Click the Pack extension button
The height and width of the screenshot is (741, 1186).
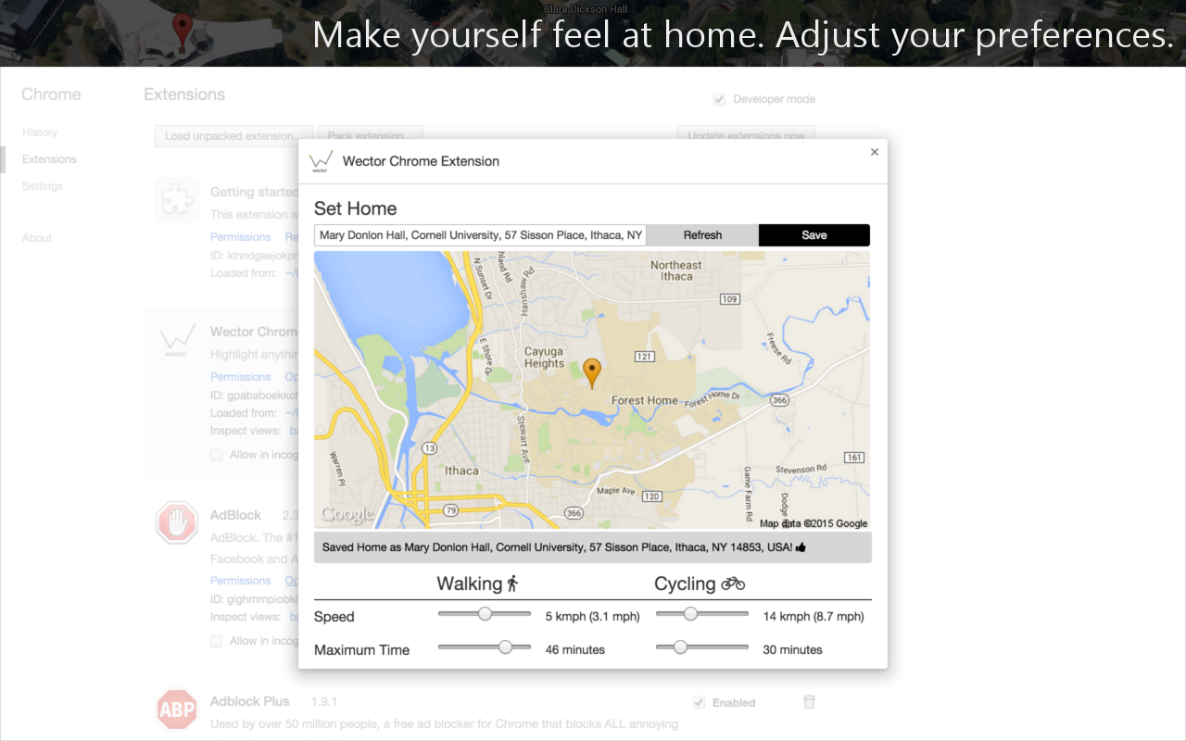tap(370, 136)
